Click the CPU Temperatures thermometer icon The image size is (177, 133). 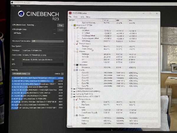pos(77,44)
